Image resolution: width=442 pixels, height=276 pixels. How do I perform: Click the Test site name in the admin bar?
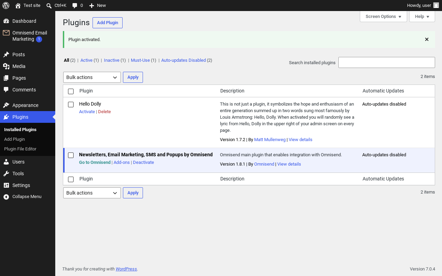(32, 6)
